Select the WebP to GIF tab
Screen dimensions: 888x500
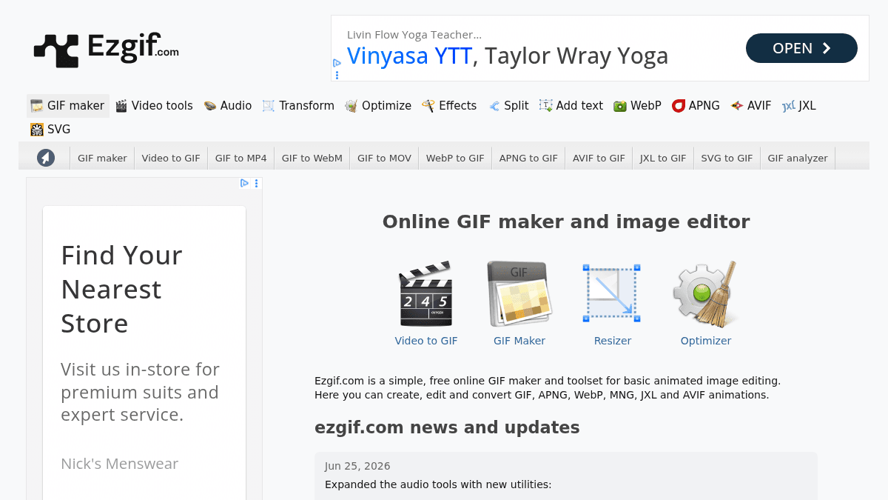pyautogui.click(x=455, y=158)
